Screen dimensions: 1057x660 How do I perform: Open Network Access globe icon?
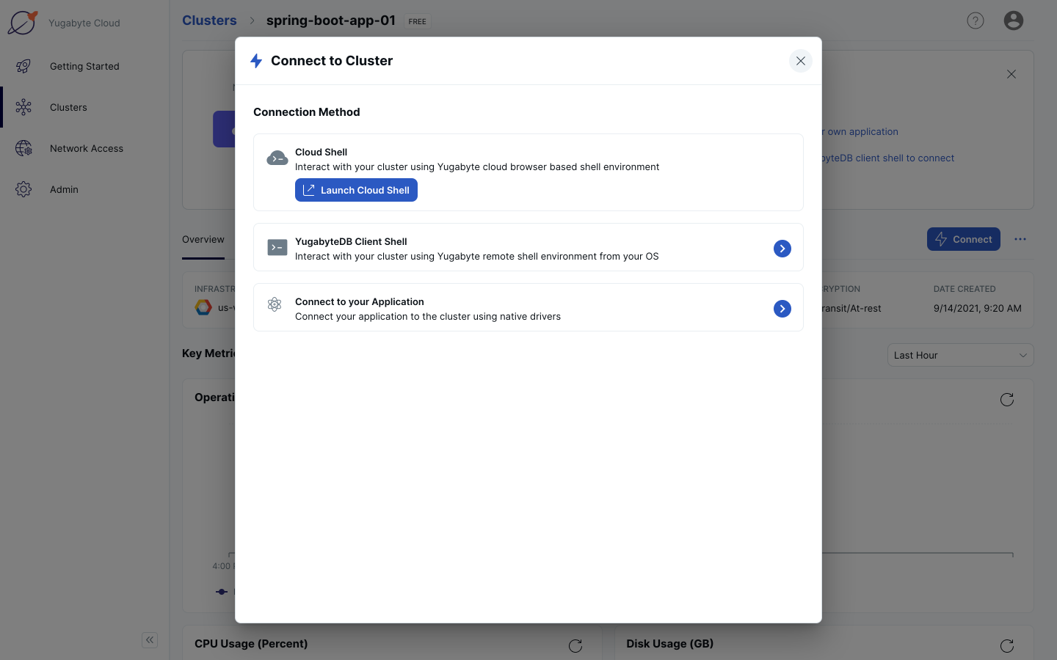pos(23,148)
